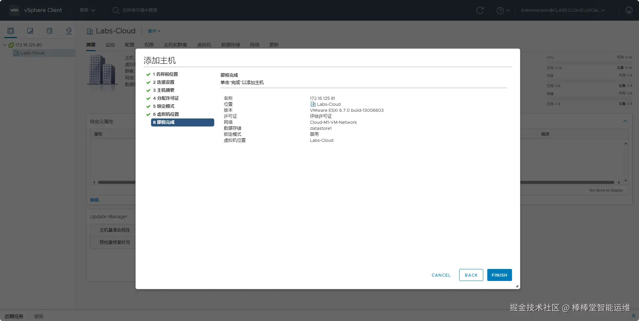Select Labs-Cloud in the inventory tree
This screenshot has height=321, width=639.
click(x=32, y=53)
